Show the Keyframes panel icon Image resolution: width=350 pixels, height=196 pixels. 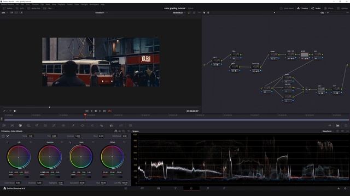point(330,126)
